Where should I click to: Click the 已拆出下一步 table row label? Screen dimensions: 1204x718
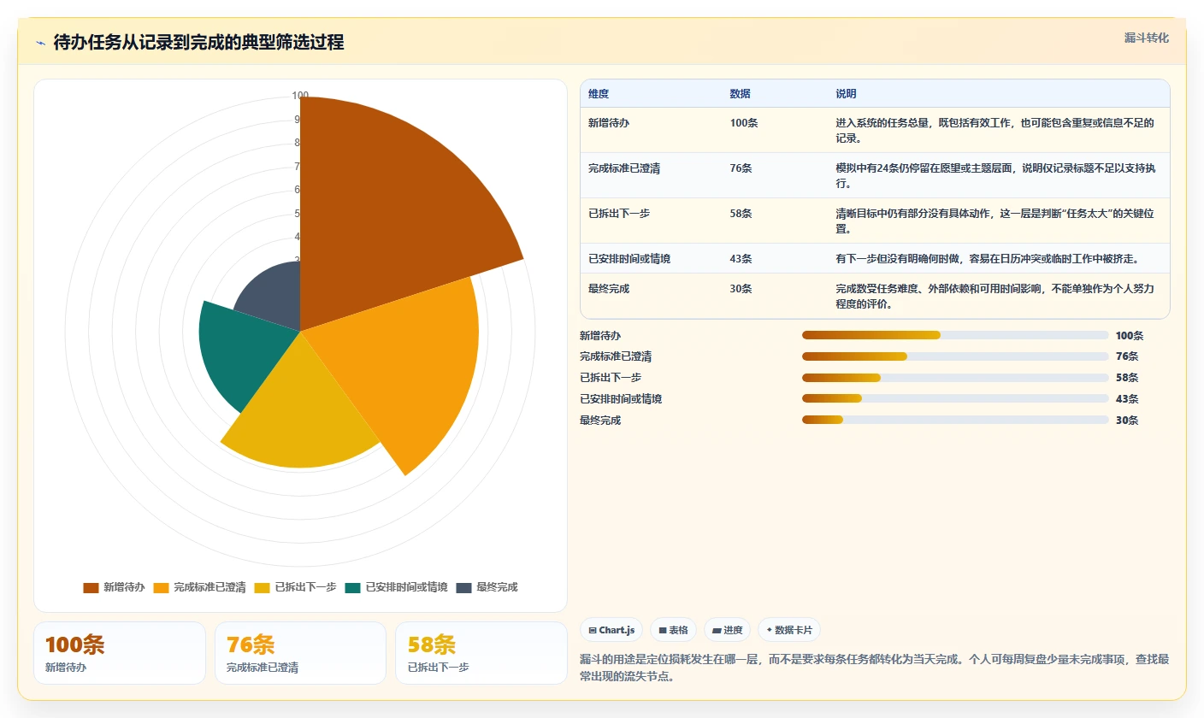(619, 214)
